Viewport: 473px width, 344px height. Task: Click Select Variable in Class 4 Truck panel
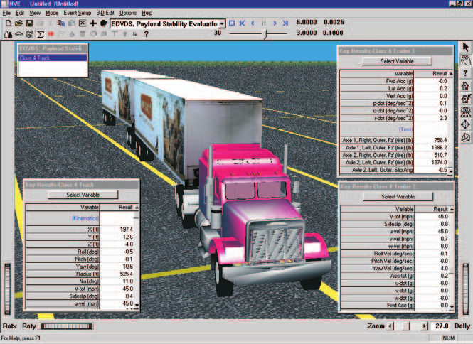coord(83,195)
